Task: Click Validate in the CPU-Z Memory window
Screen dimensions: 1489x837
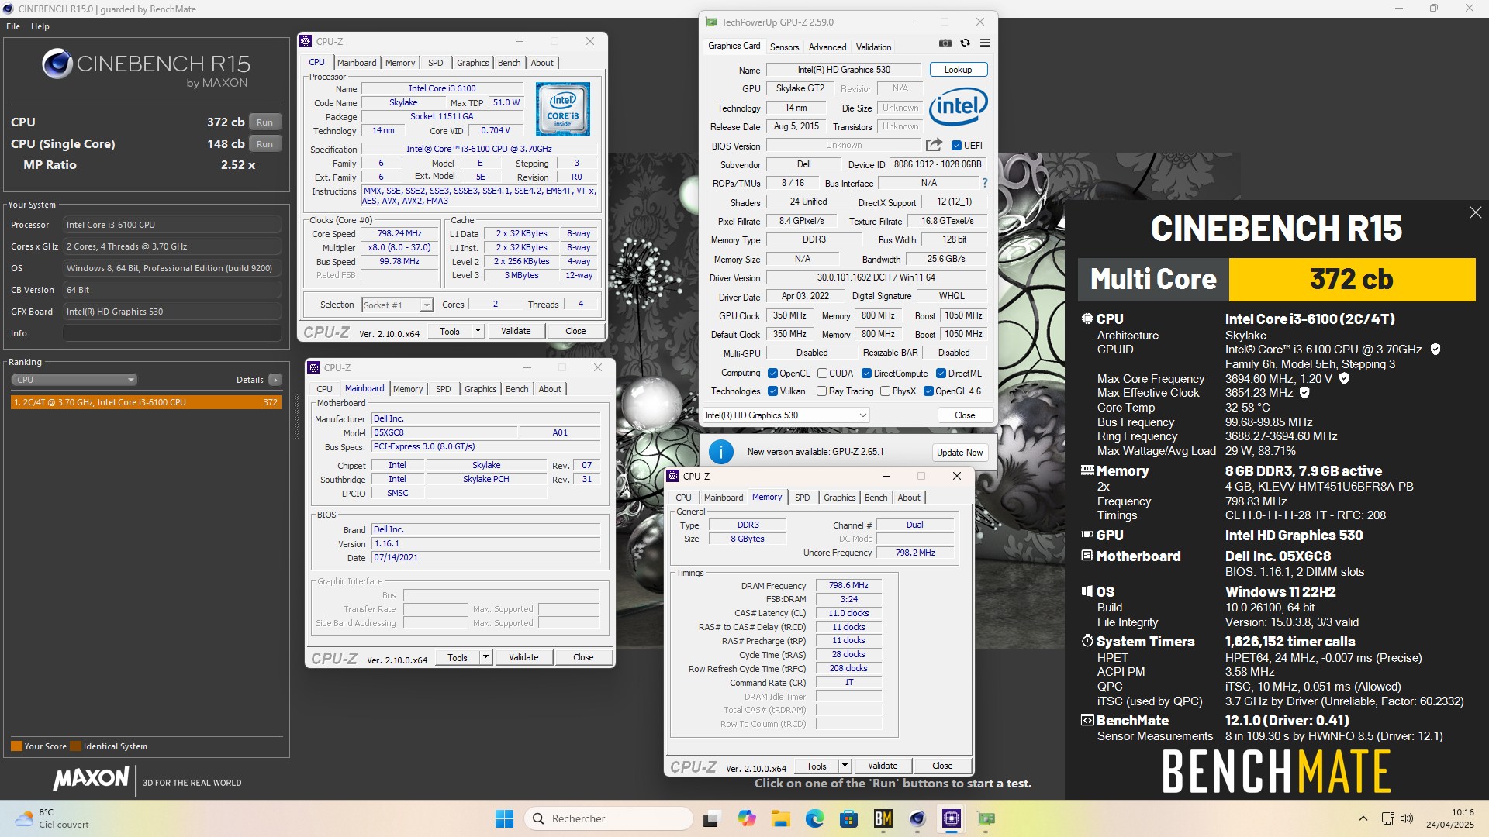Action: pos(883,766)
